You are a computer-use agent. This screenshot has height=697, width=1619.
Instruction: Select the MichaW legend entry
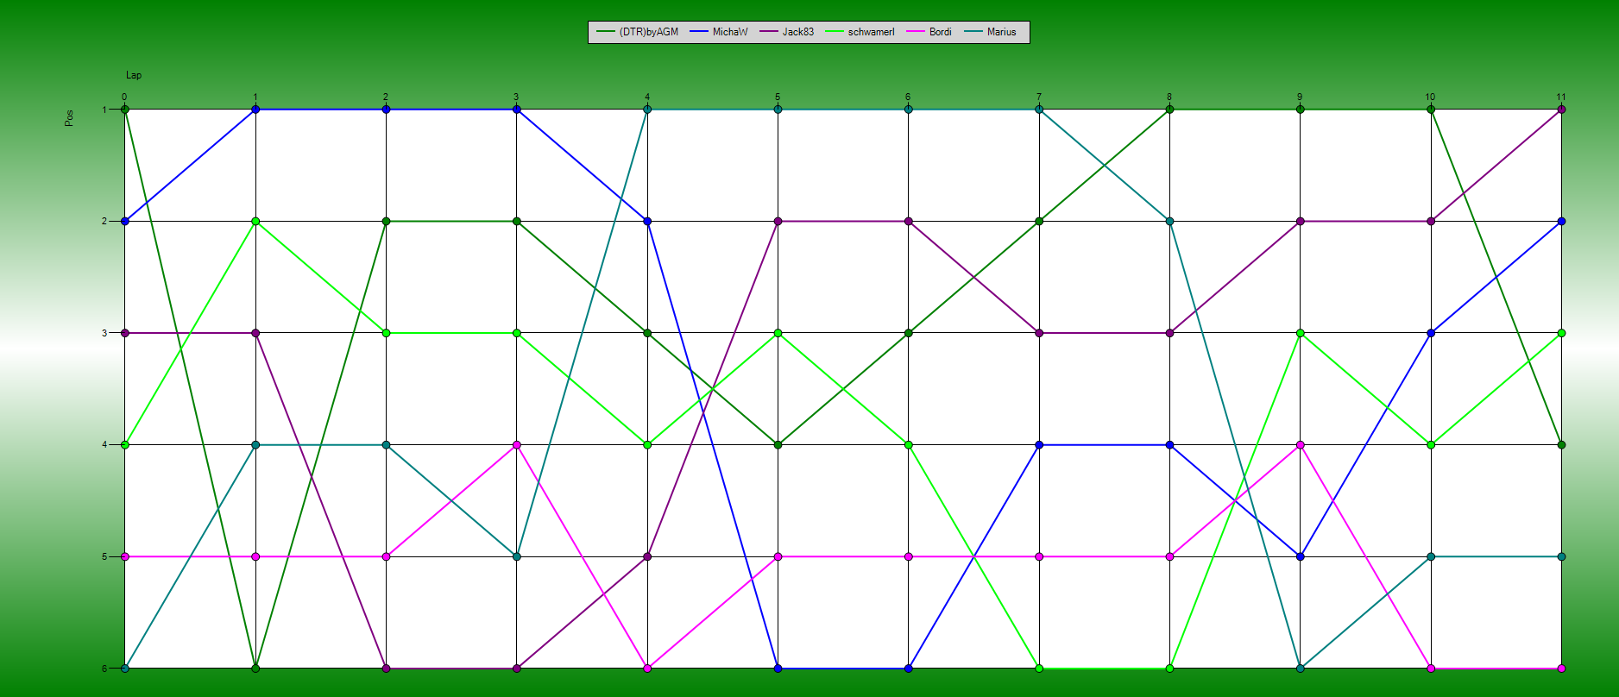pos(729,32)
